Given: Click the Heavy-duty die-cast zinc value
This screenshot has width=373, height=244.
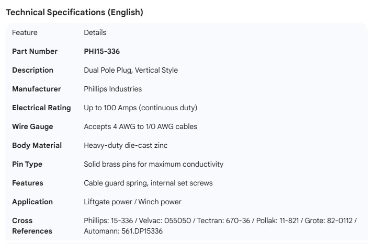Looking at the screenshot, I should tap(126, 145).
